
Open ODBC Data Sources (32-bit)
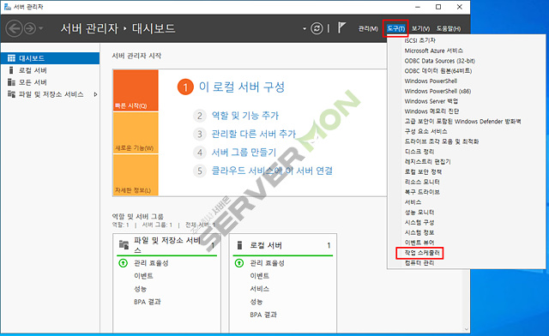tap(439, 61)
